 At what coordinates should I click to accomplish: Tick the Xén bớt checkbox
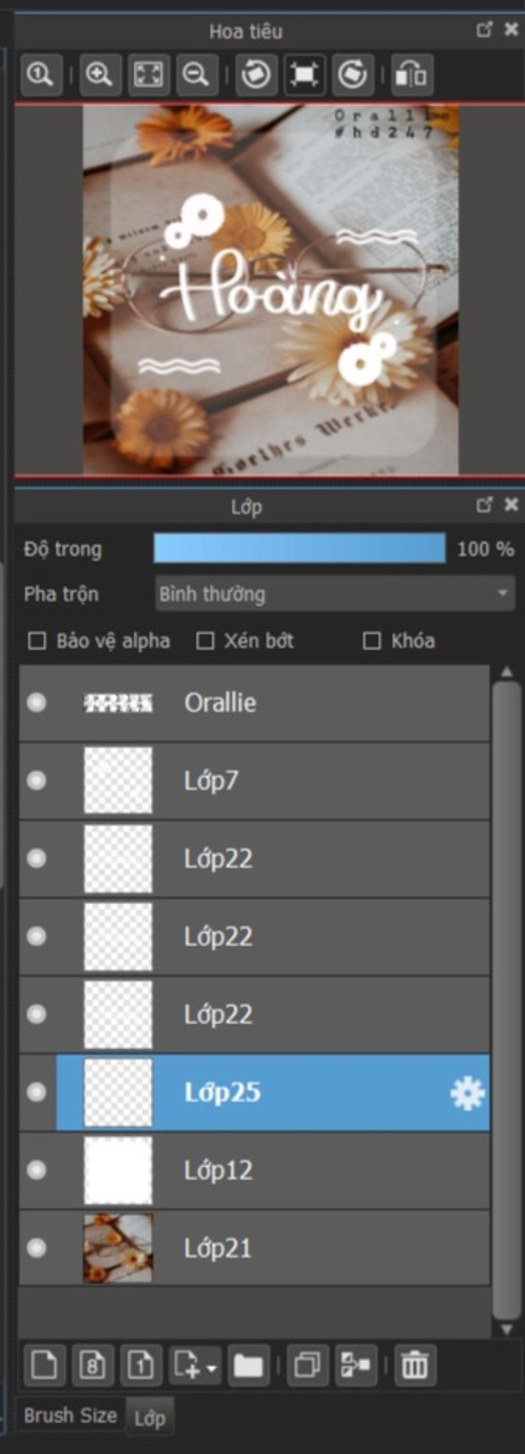[205, 641]
